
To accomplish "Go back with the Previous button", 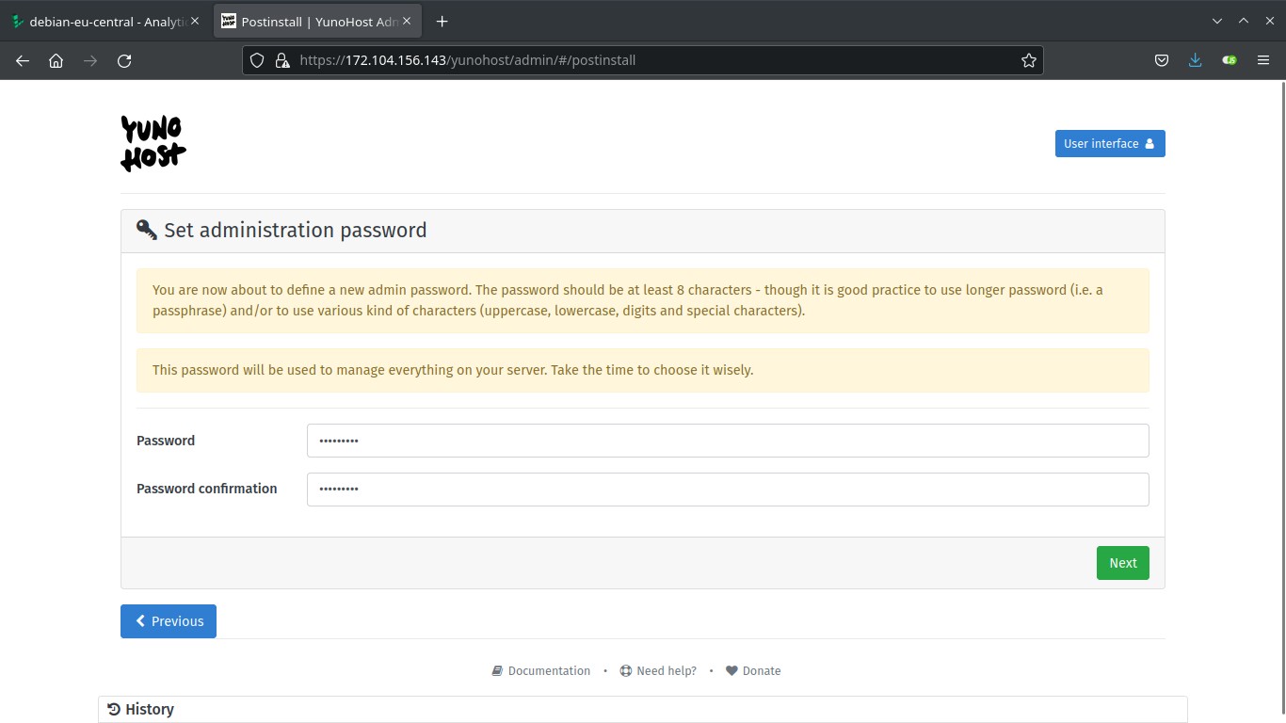I will pos(169,621).
